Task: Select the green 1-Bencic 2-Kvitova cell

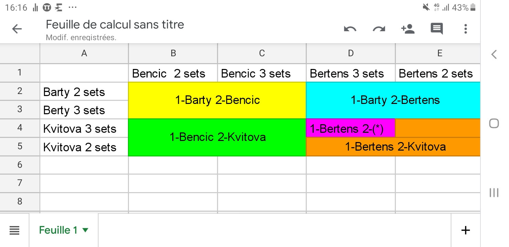Action: [x=217, y=137]
